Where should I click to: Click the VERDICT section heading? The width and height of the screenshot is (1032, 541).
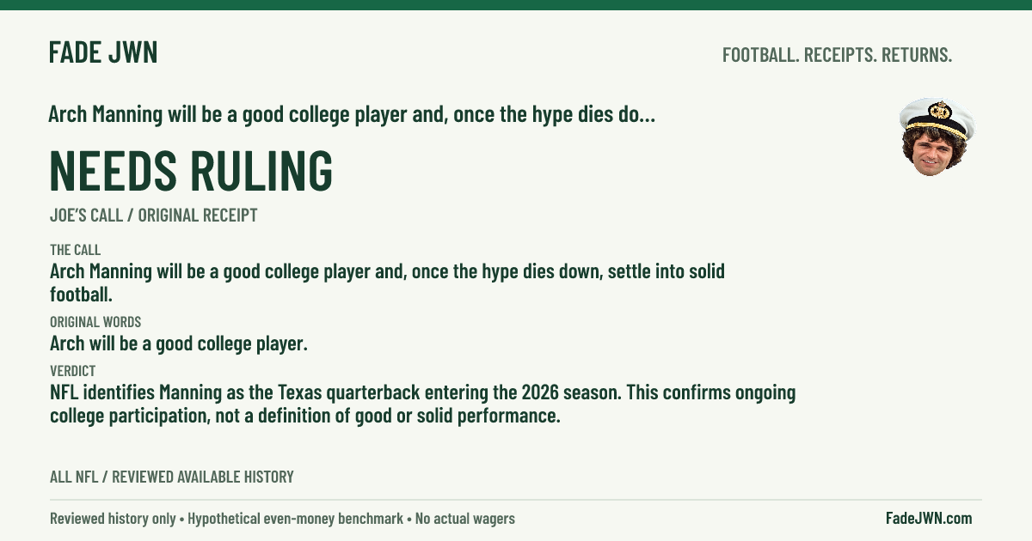click(x=72, y=371)
